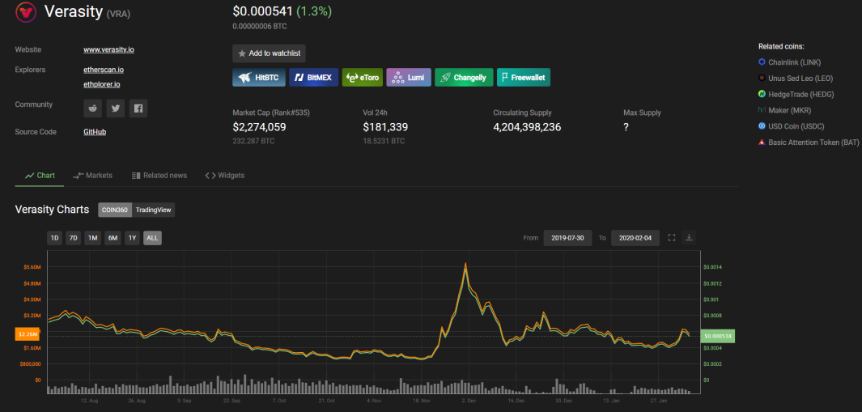Open the To date picker
The width and height of the screenshot is (862, 412).
point(635,238)
